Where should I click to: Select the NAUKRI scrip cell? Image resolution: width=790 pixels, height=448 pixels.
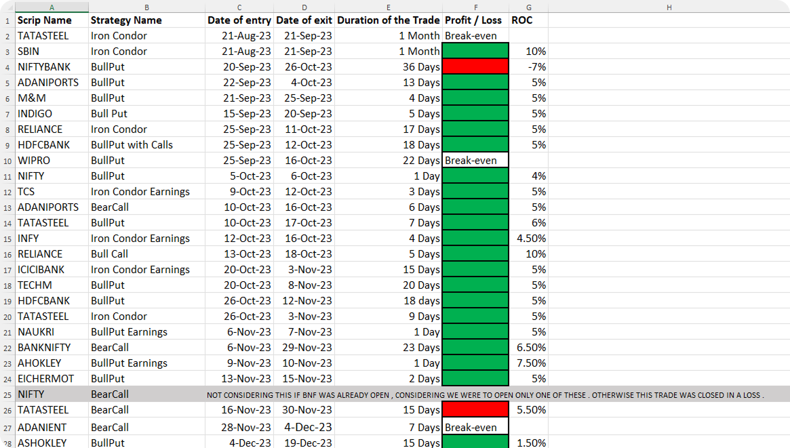[35, 332]
